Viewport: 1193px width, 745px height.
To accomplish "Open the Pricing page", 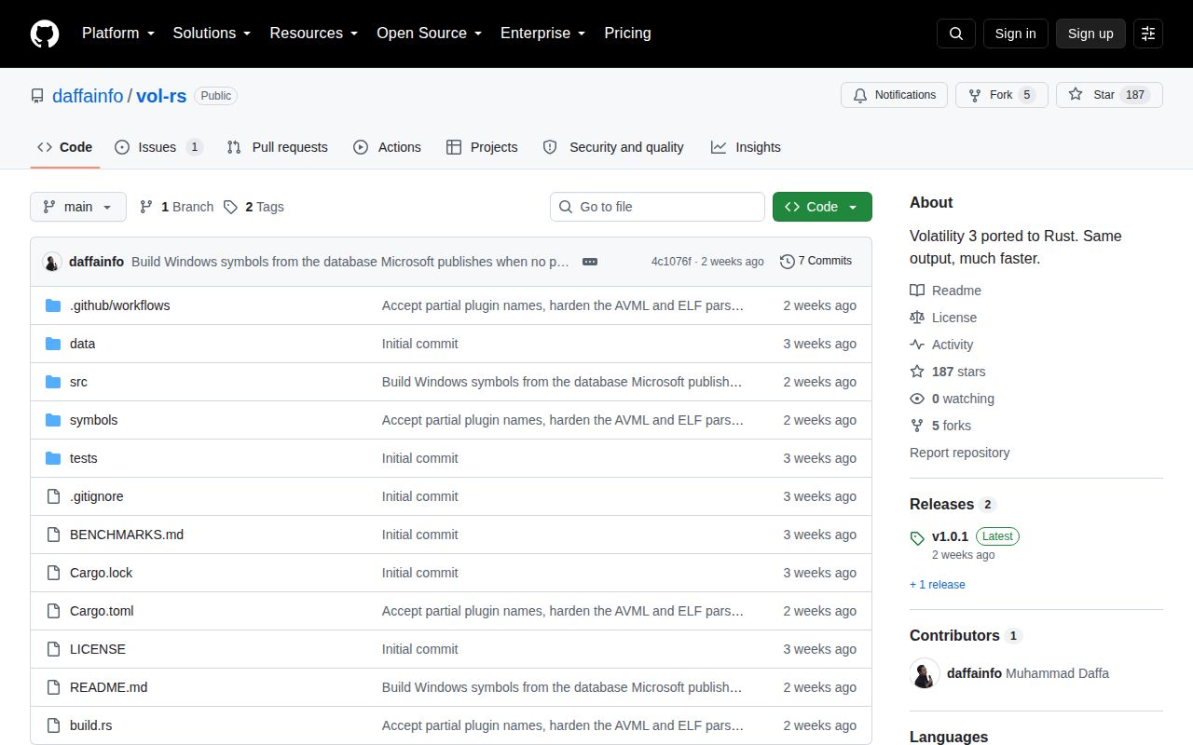I will 627,34.
